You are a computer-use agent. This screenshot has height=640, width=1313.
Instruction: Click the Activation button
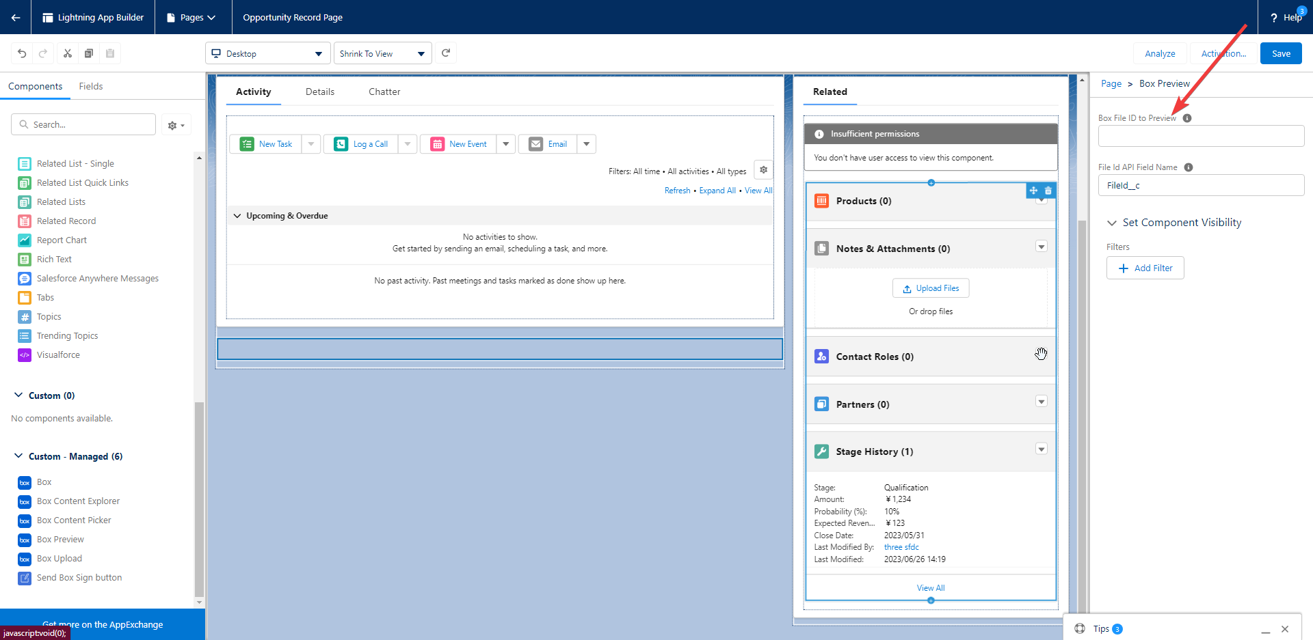[1223, 53]
